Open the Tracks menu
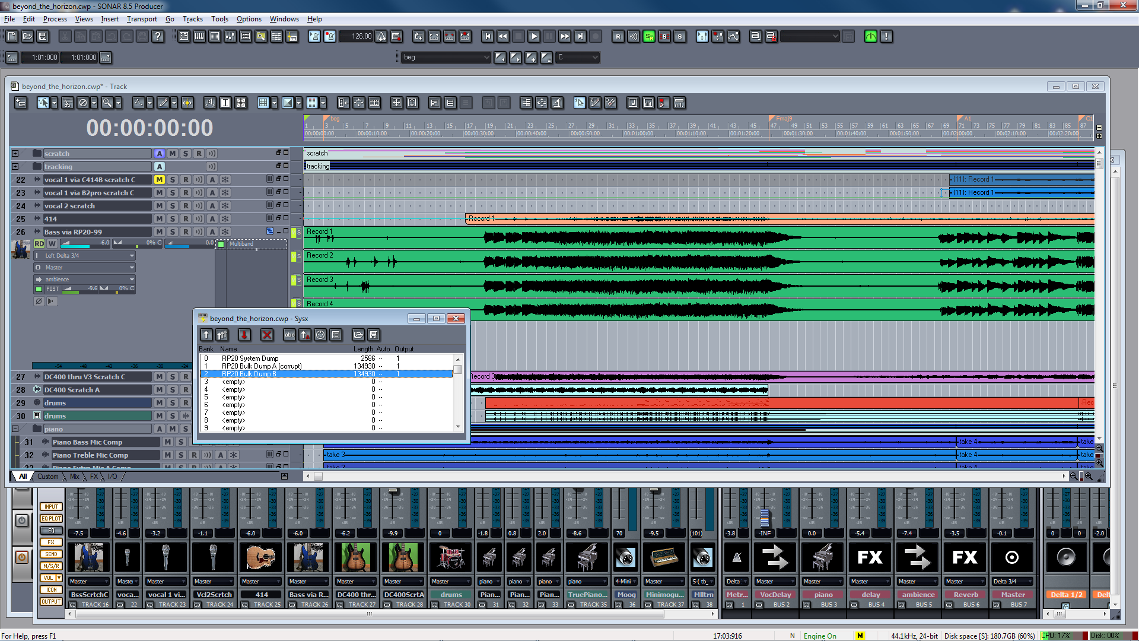 (193, 19)
